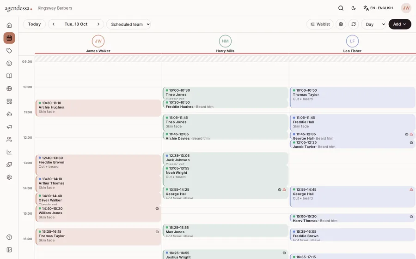Open George Hall 13:55 Hot towel shave appointment
This screenshot has width=416, height=259.
(x=225, y=193)
